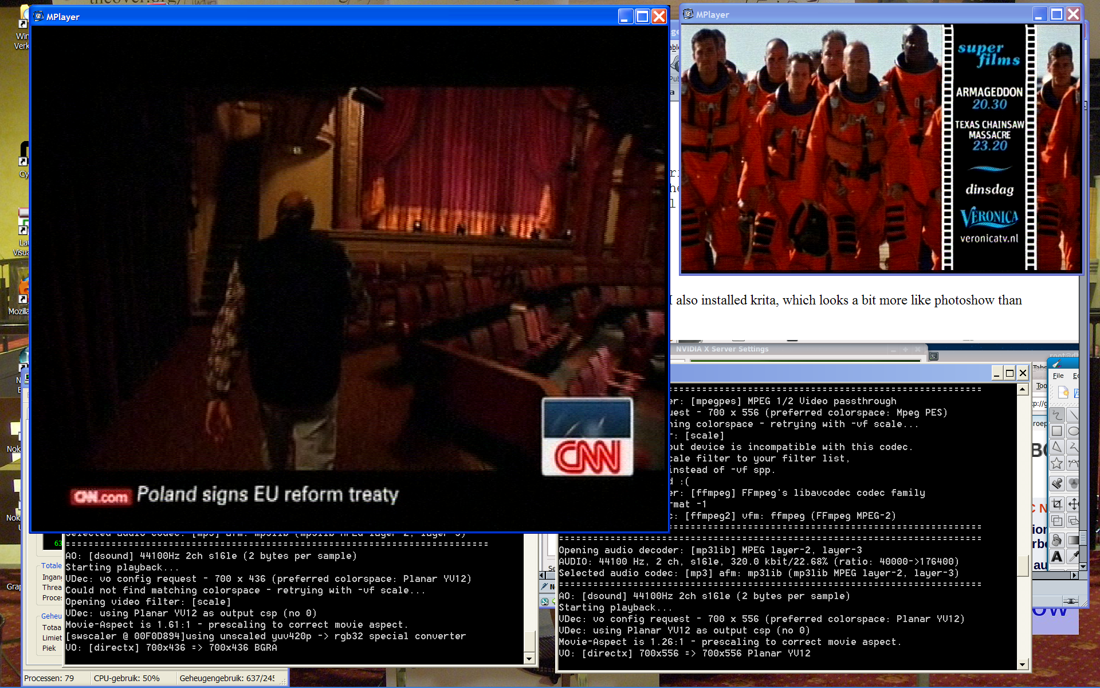Click down arrow of right terminal scrollbar
Screen dimensions: 1100x688
[x=1023, y=664]
